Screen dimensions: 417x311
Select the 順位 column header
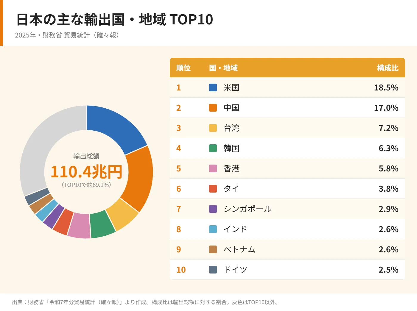[183, 68]
